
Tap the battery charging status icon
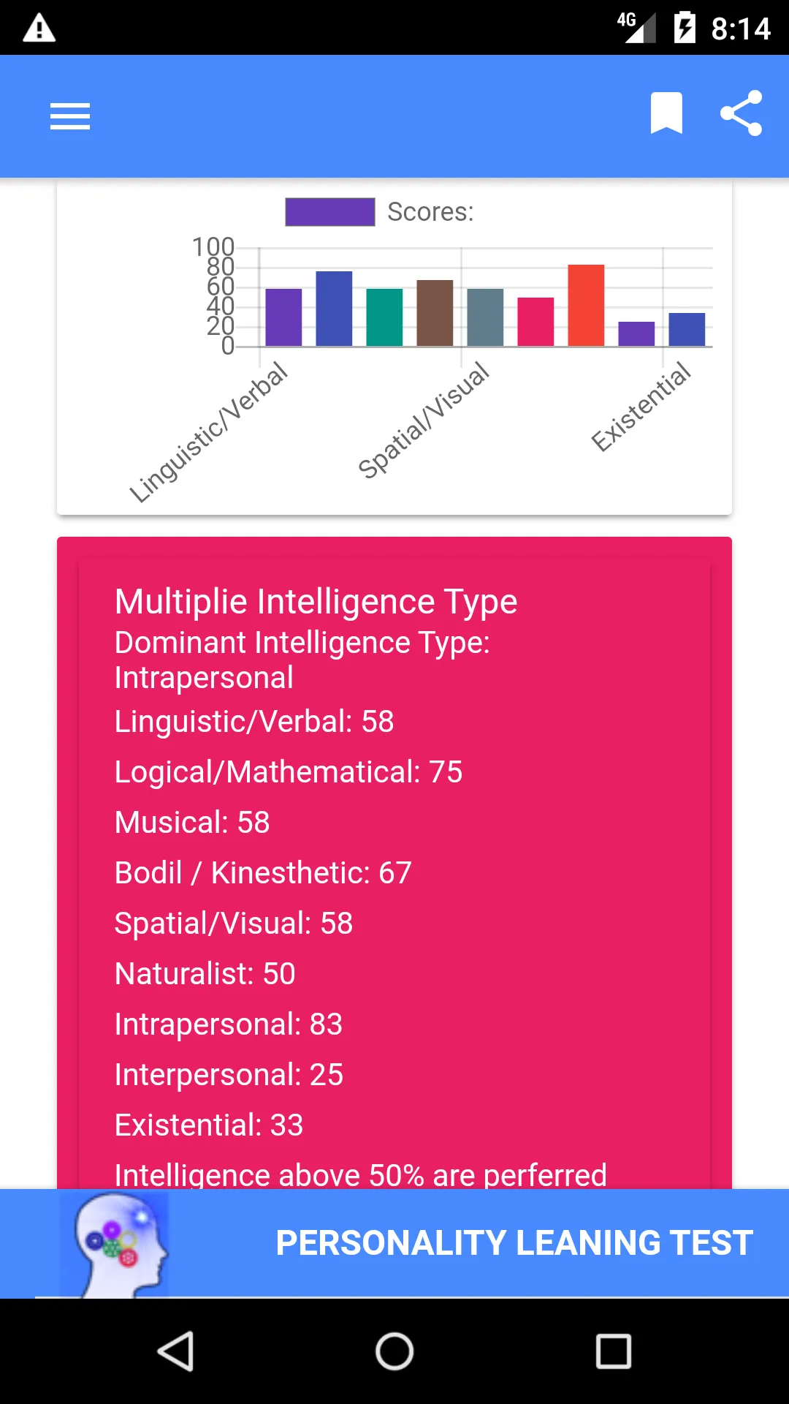(684, 28)
